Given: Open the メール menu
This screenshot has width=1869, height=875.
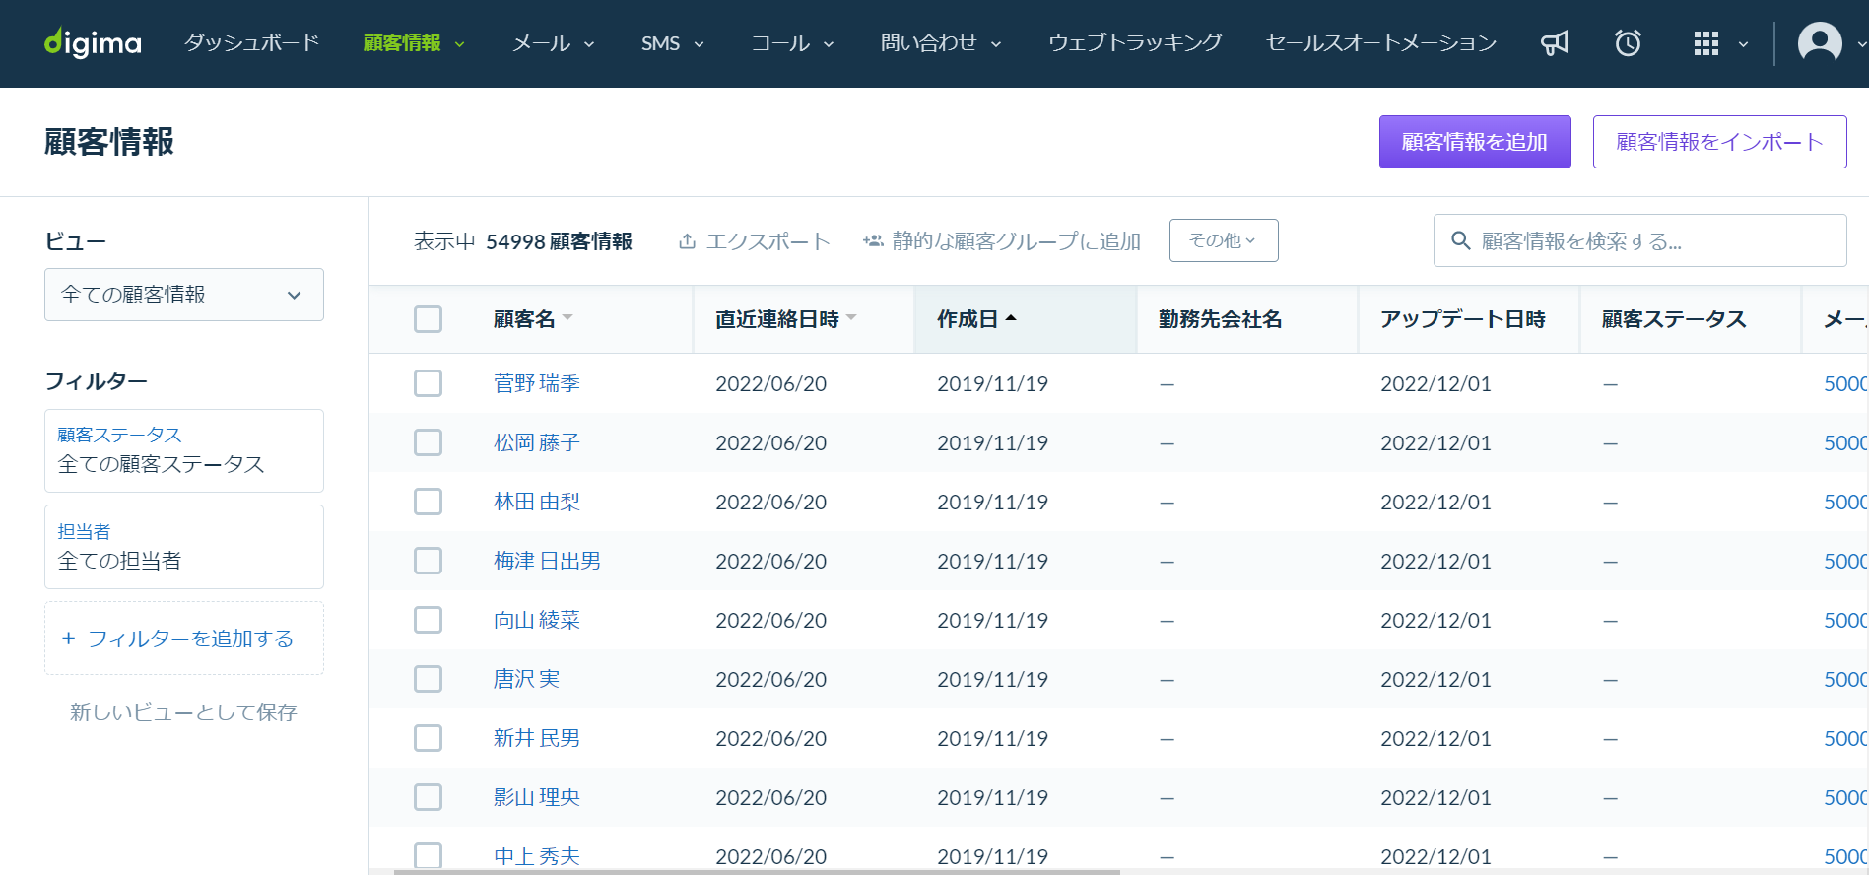Looking at the screenshot, I should pos(553,43).
